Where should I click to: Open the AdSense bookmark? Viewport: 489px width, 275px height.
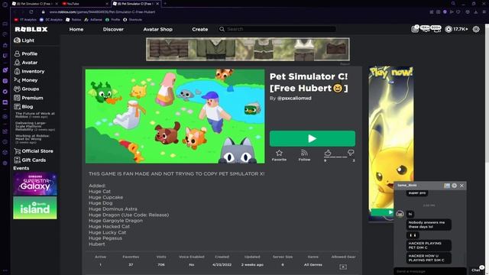point(93,19)
